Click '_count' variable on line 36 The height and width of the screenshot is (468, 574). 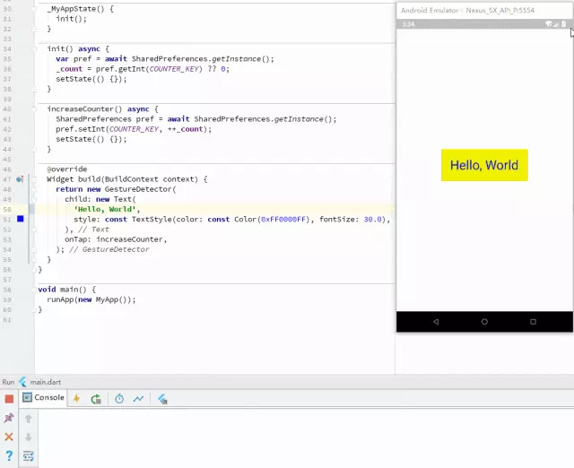(x=69, y=69)
